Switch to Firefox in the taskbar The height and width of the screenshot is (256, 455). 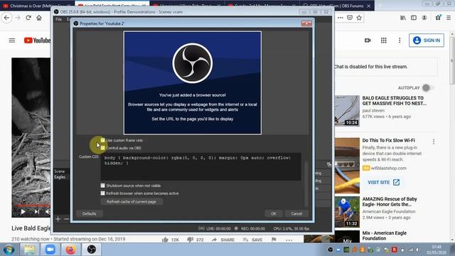coord(70,250)
